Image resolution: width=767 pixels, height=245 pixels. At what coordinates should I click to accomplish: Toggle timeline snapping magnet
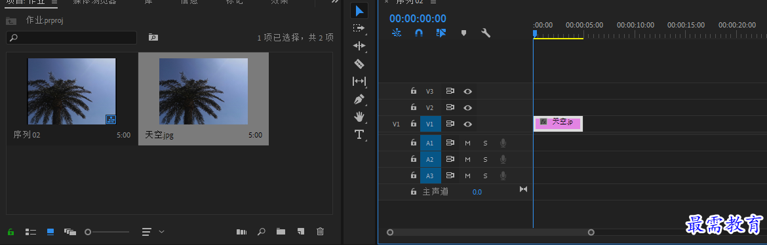tap(419, 33)
